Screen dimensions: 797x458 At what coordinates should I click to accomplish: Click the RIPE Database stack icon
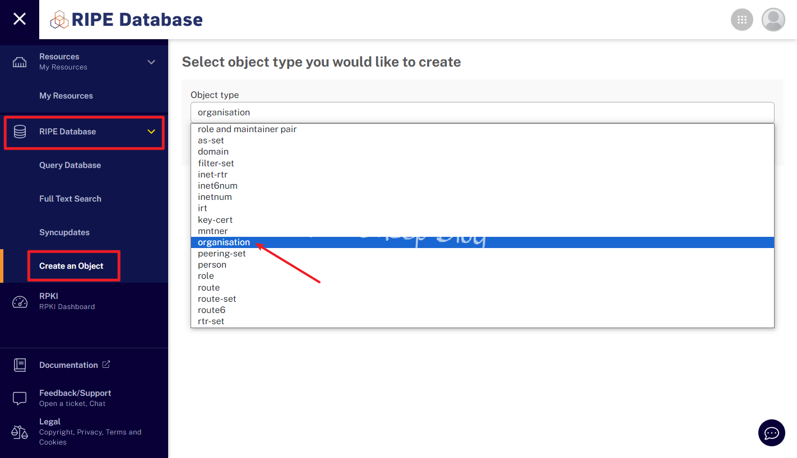(x=20, y=132)
